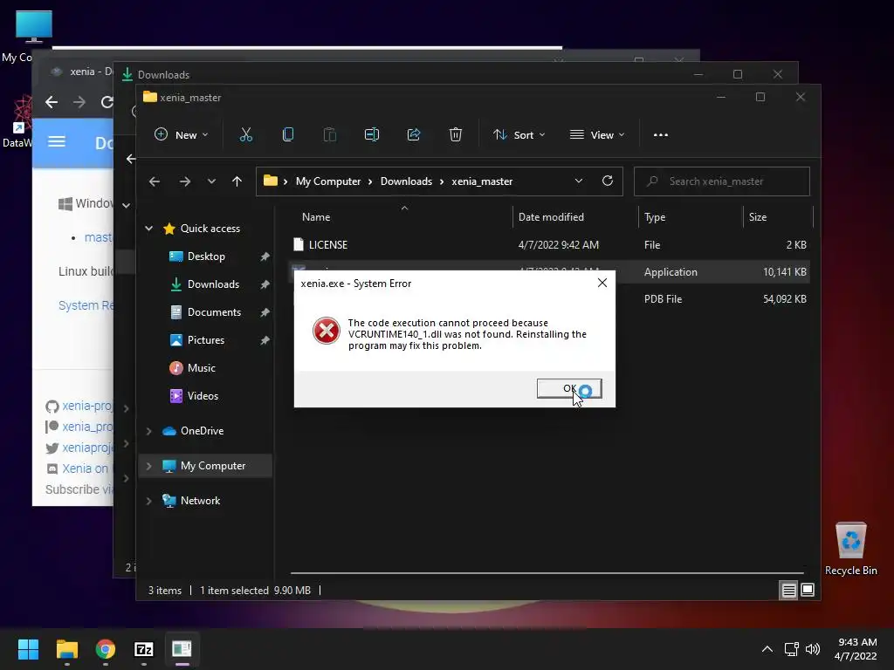Switch to large icons view layout

(808, 591)
